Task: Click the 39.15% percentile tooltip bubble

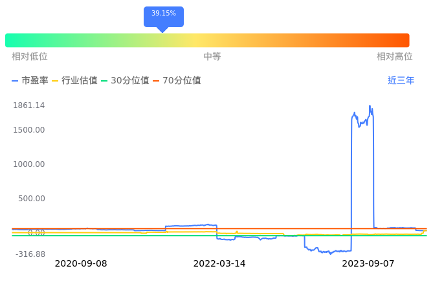Action: [164, 14]
